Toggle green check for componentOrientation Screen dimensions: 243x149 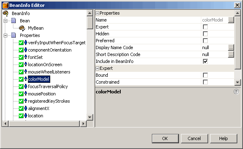21,50
